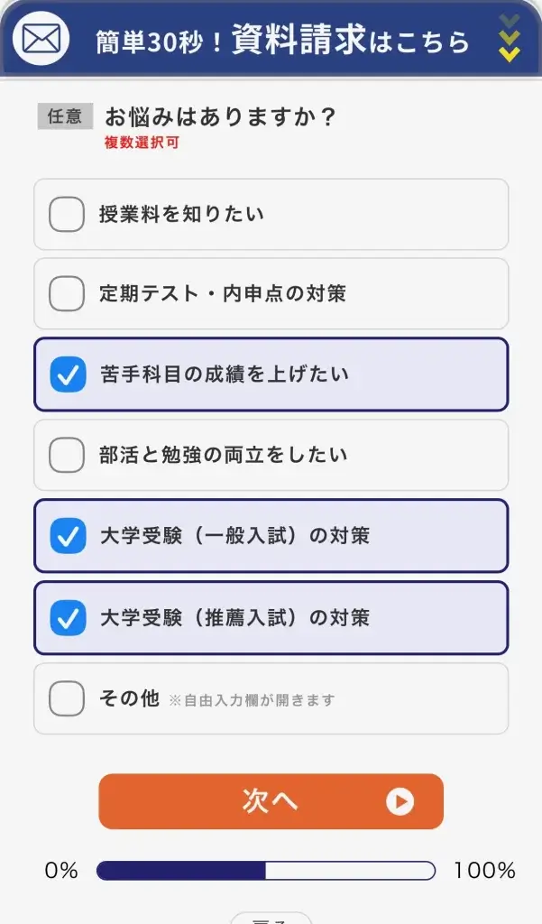This screenshot has height=924, width=542.
Task: Click the 任意 gray badge
Action: 65,116
